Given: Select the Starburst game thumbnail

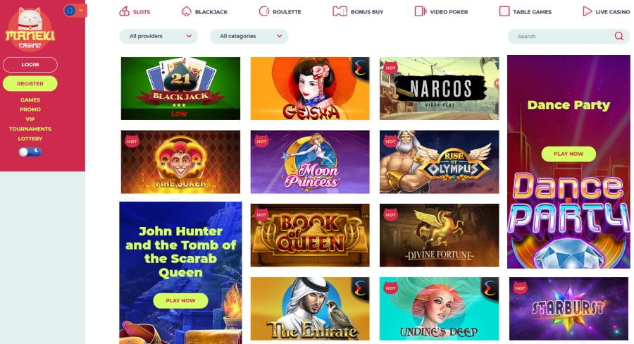Looking at the screenshot, I should [568, 308].
